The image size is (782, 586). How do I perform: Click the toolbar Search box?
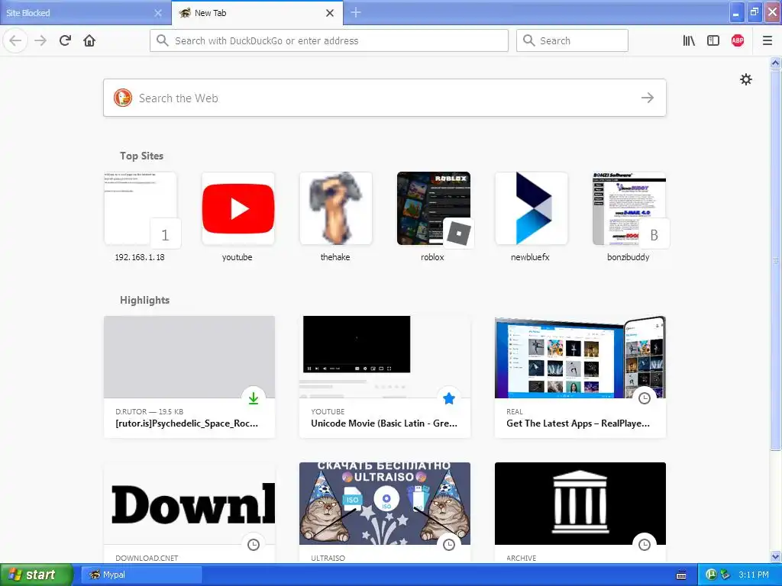point(572,40)
